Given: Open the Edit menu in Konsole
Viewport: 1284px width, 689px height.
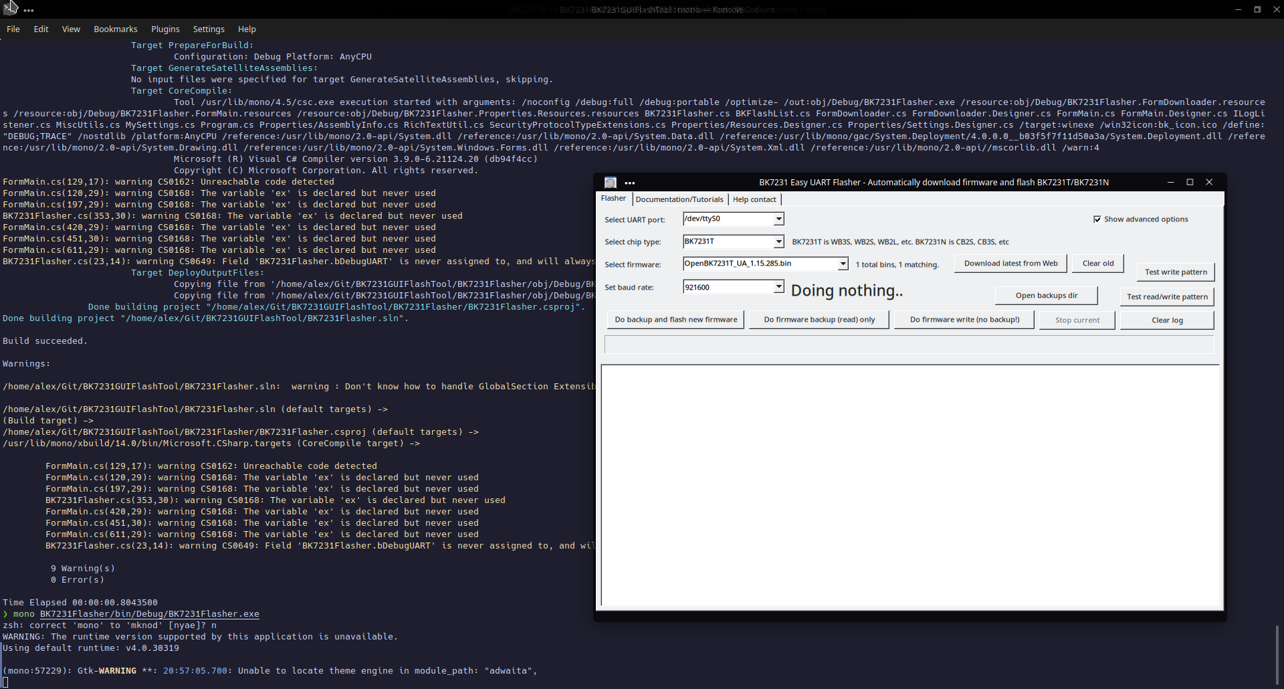Looking at the screenshot, I should (x=41, y=29).
